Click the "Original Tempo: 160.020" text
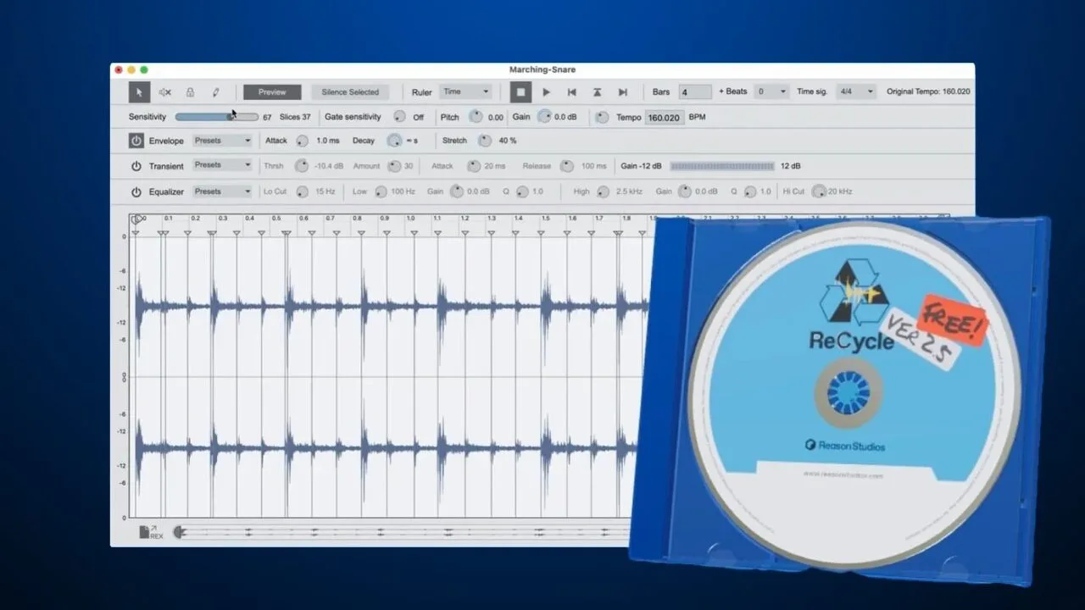Viewport: 1085px width, 610px height. coord(928,91)
